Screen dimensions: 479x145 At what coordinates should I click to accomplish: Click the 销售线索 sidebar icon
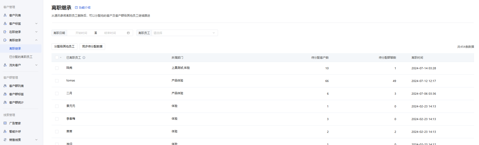pos(5,140)
